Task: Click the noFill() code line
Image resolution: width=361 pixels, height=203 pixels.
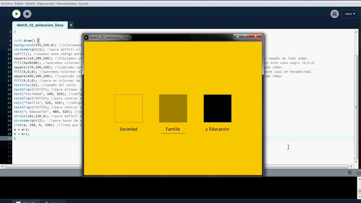Action: coord(48,54)
